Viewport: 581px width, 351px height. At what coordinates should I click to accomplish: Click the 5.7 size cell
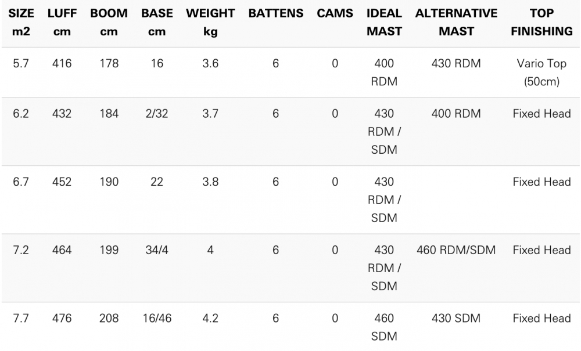21,64
